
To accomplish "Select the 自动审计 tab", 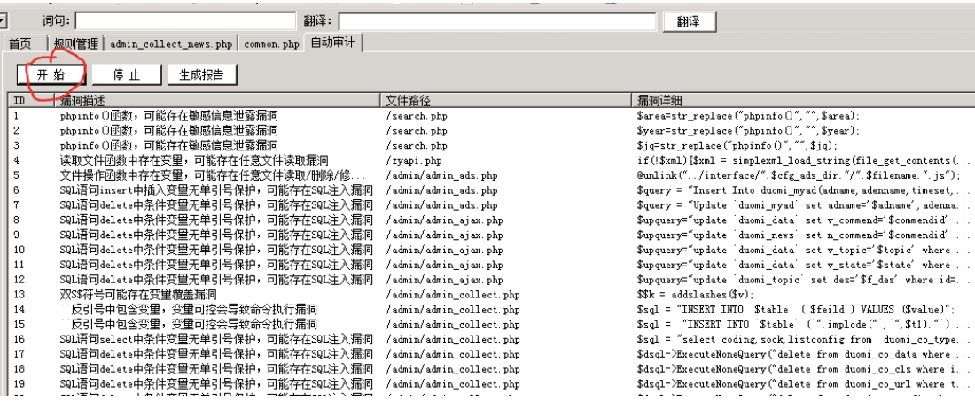I will point(332,42).
